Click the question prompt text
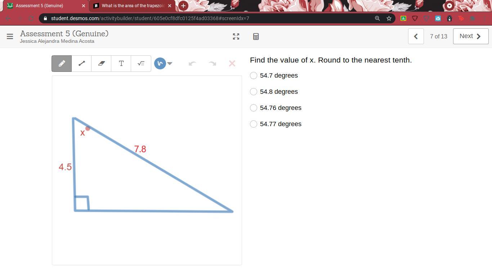Viewport: 492px width, 276px height. tap(331, 60)
